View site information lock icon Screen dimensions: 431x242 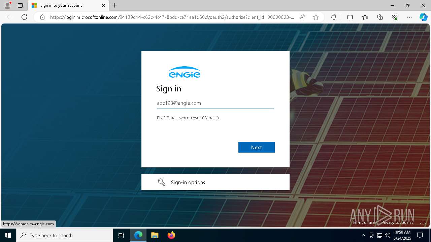pyautogui.click(x=42, y=17)
